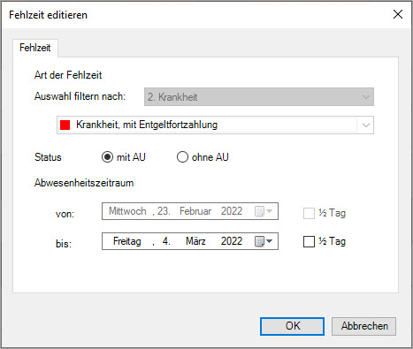Enable ½ Tag for the 'bis' date
This screenshot has width=413, height=349.
point(309,242)
